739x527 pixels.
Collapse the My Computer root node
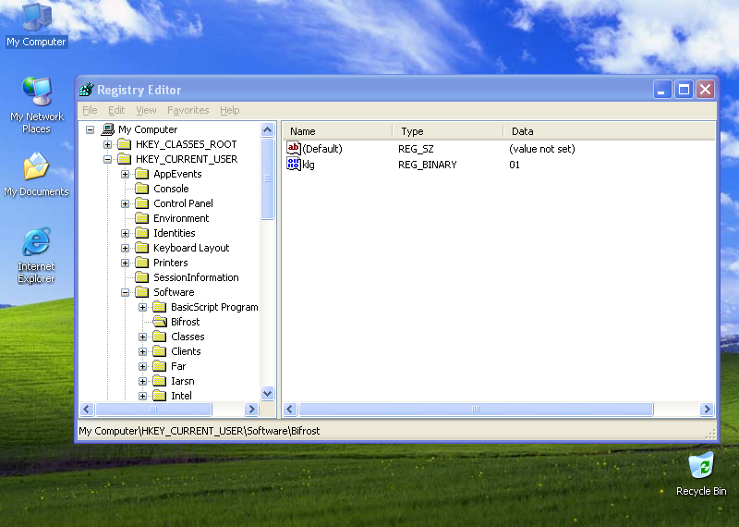(90, 129)
